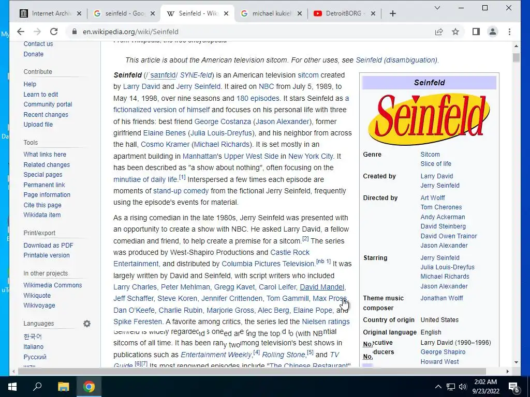Open the Wikimedia Commons link
530x397 pixels.
53,285
